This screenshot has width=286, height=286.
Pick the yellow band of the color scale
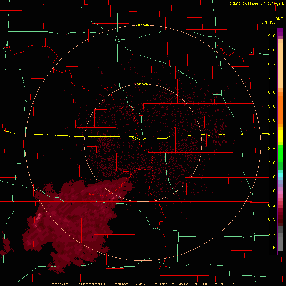click(x=281, y=136)
